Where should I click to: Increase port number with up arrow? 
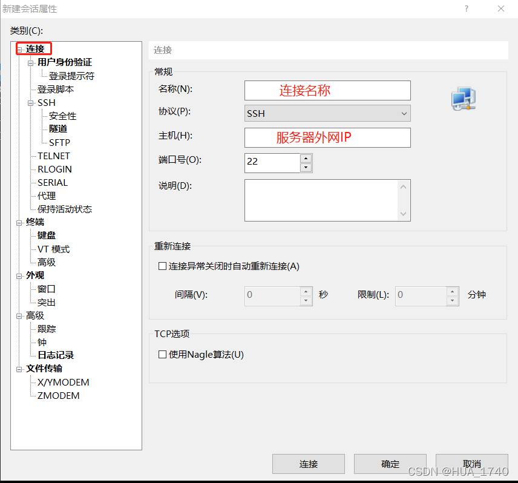(306, 159)
